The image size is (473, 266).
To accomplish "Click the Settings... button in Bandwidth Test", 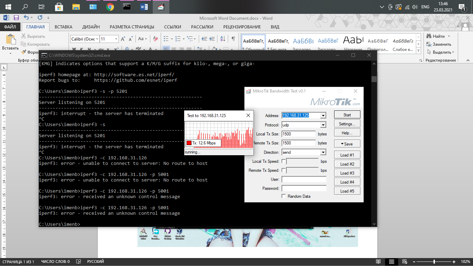I will tap(347, 124).
